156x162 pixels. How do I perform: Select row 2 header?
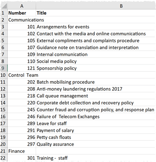click(4, 20)
